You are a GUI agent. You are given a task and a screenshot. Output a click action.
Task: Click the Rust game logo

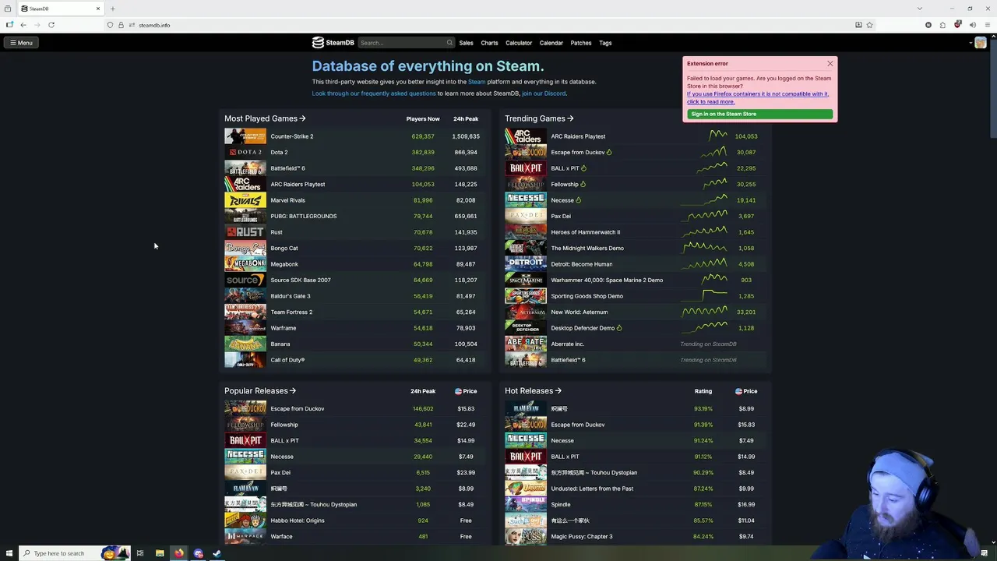point(245,232)
